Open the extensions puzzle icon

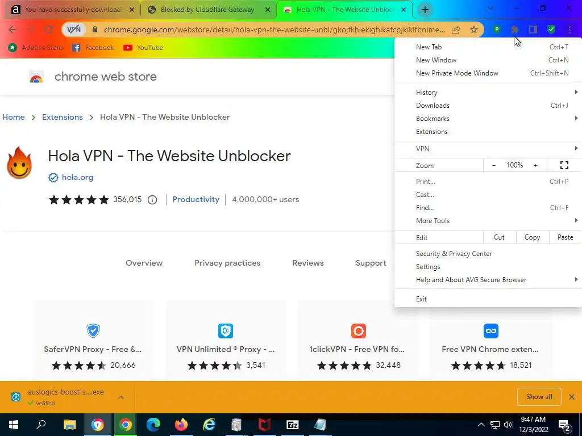point(514,30)
